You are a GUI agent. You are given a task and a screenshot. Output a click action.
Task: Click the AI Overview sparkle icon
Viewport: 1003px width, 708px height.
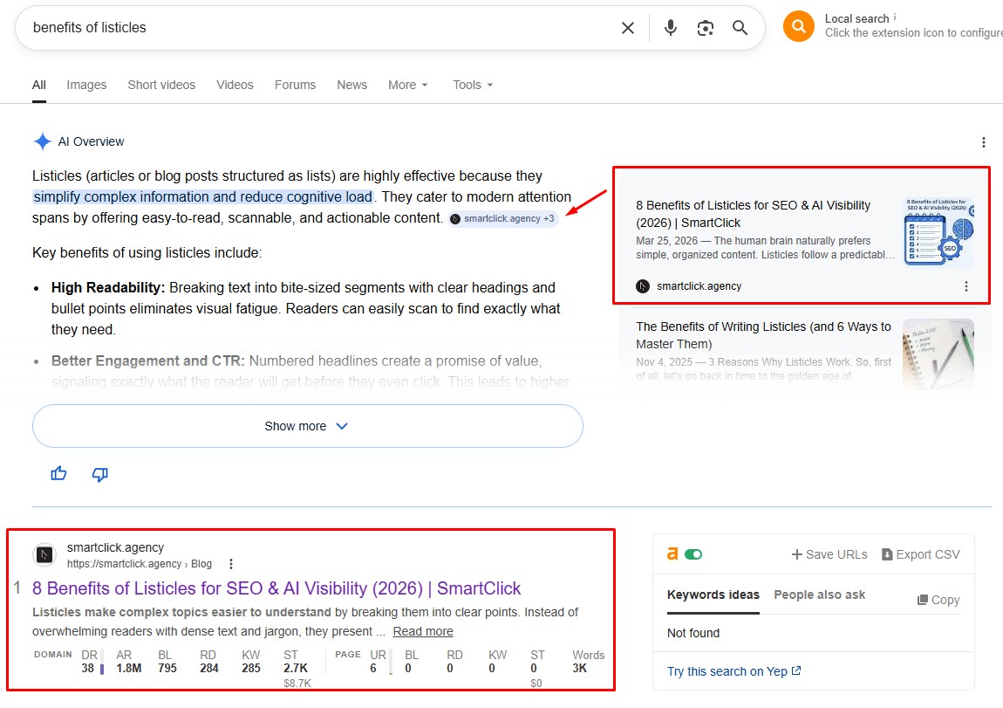pyautogui.click(x=42, y=141)
